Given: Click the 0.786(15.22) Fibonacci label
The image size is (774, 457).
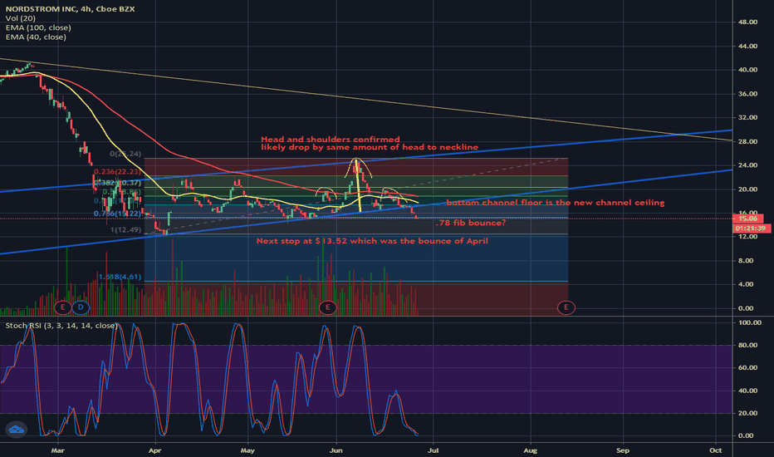Looking at the screenshot, I should coord(117,214).
